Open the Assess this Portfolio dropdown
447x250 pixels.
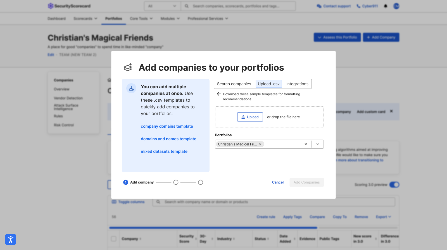tap(337, 37)
